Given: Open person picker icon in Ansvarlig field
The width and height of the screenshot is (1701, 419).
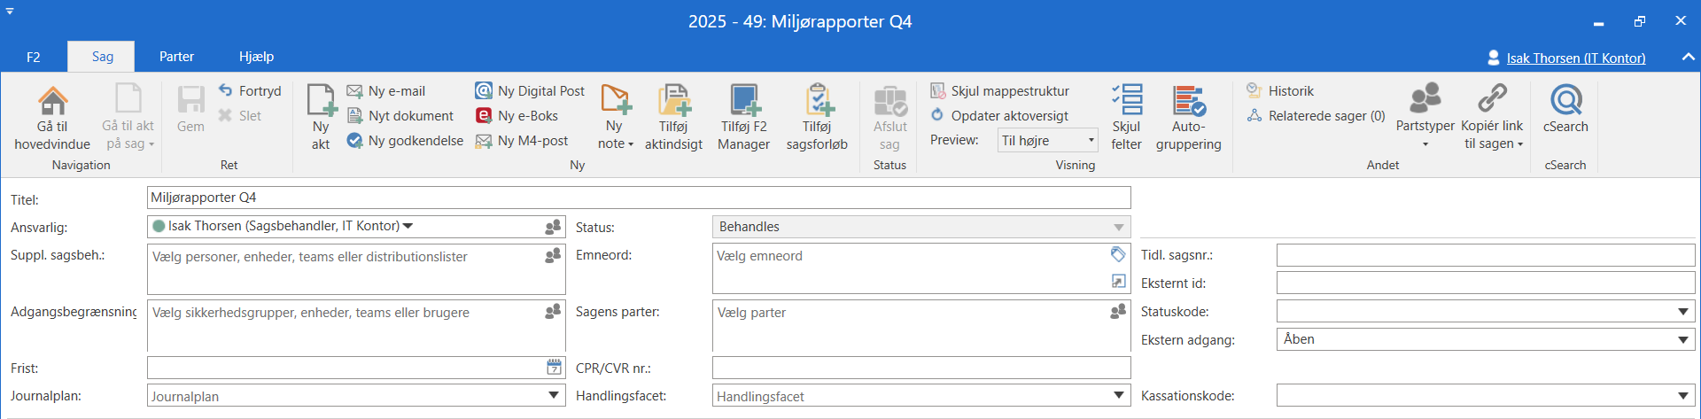Looking at the screenshot, I should pyautogui.click(x=553, y=227).
